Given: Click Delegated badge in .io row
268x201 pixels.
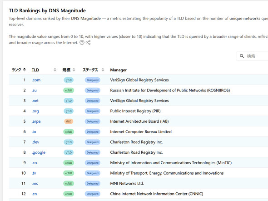Looking at the screenshot, I should (93, 132).
